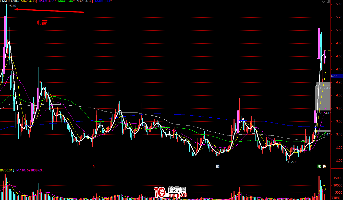Click the green 减 event marker
343x200 pixels.
(319, 166)
